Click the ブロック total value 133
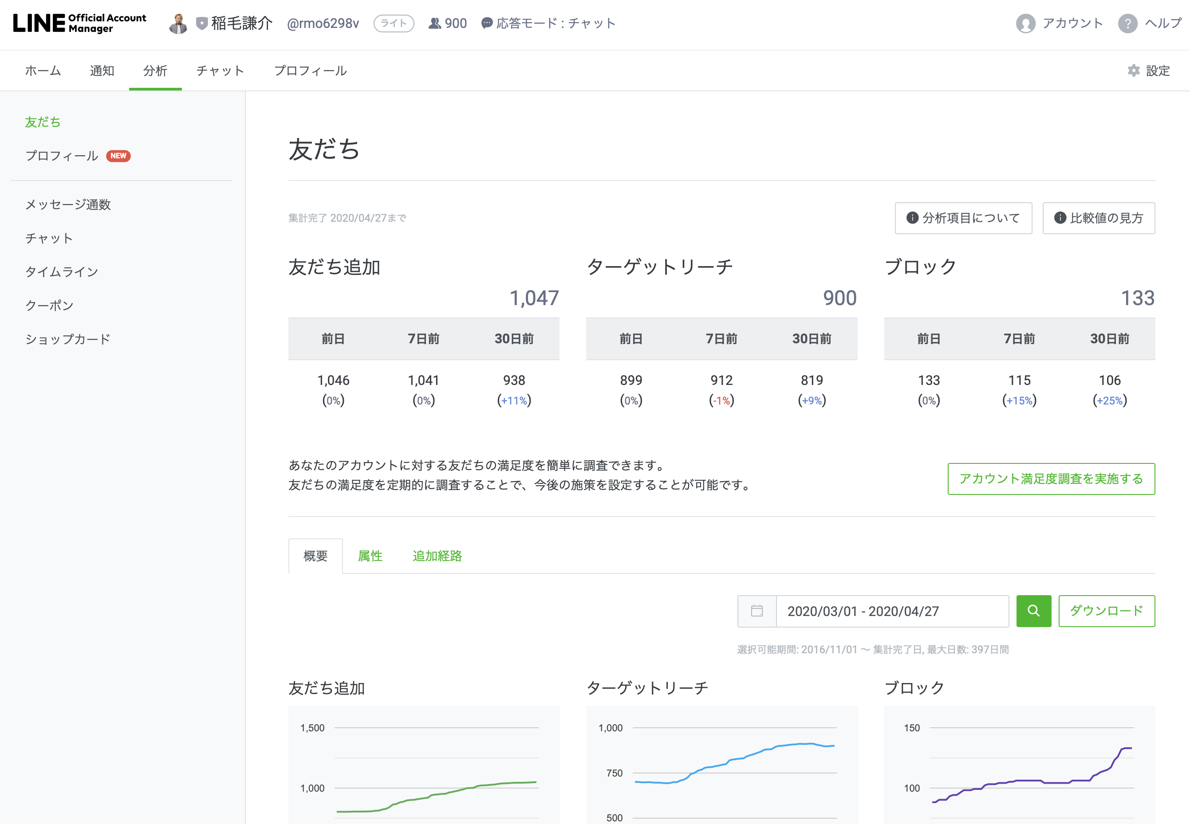 (1137, 298)
